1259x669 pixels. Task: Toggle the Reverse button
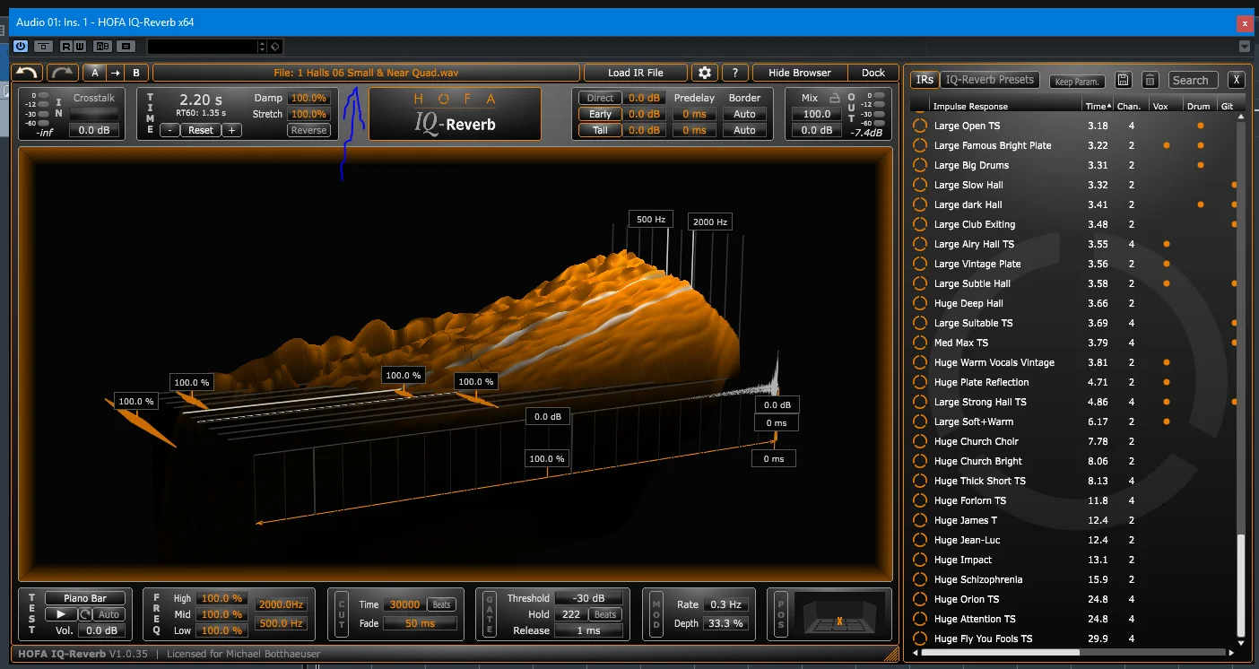(308, 130)
